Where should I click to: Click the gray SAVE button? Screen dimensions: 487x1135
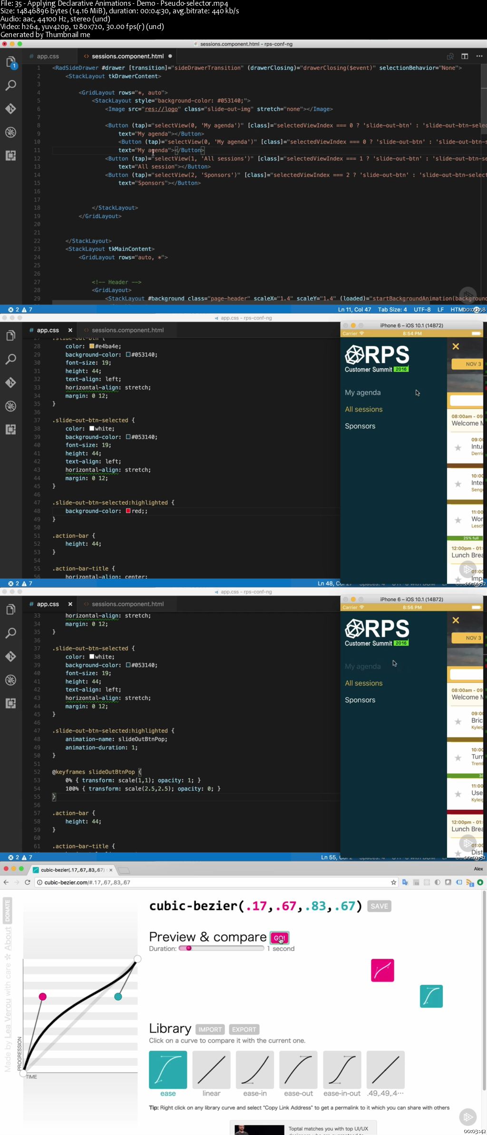(x=379, y=906)
